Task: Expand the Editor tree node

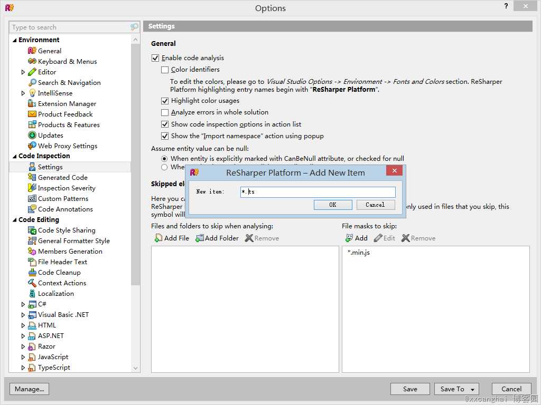Action: 23,72
